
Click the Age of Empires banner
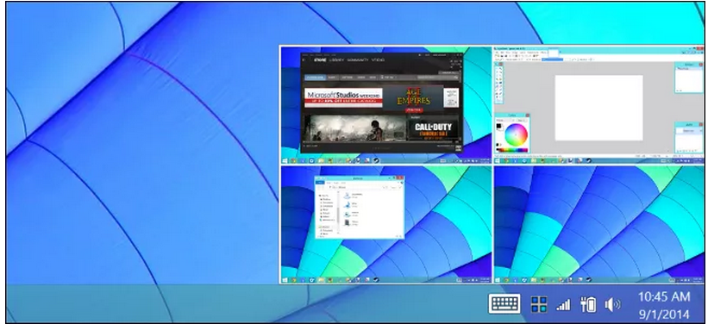[x=413, y=98]
